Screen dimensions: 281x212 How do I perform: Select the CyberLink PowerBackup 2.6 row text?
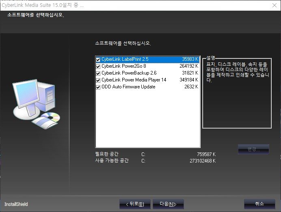coord(129,73)
